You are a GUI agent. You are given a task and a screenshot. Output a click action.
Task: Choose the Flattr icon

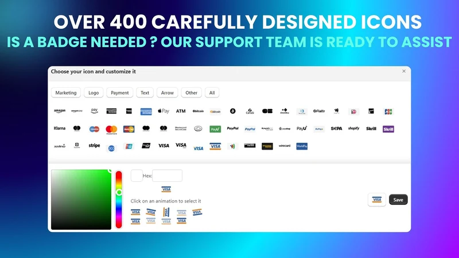tap(319, 111)
